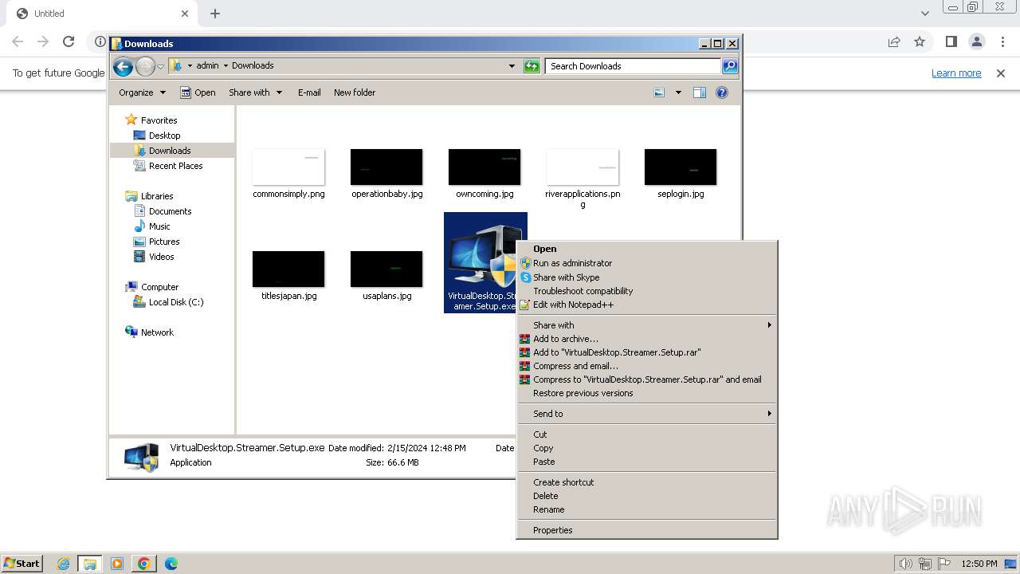The height and width of the screenshot is (574, 1020).
Task: Open Microsoft Edge from taskbar
Action: pyautogui.click(x=171, y=564)
